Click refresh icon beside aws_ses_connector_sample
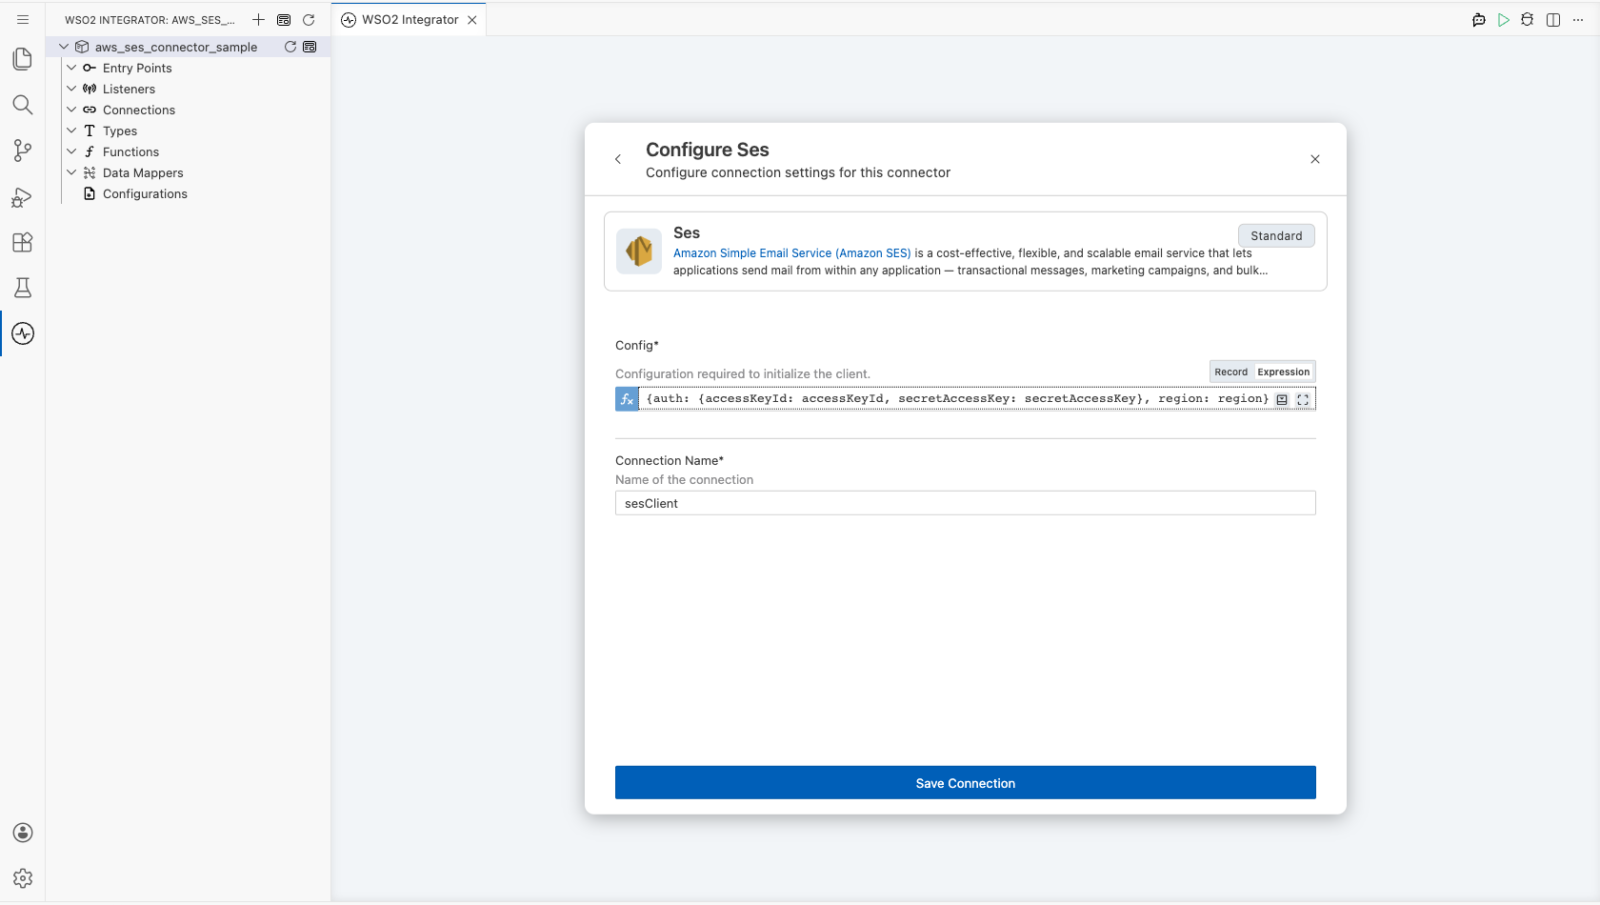 coord(290,47)
